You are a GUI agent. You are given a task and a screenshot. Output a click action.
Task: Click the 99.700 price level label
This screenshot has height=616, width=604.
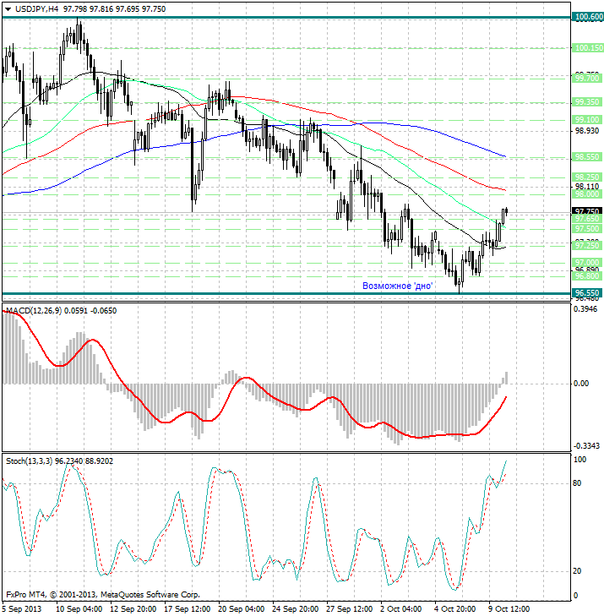pos(587,79)
